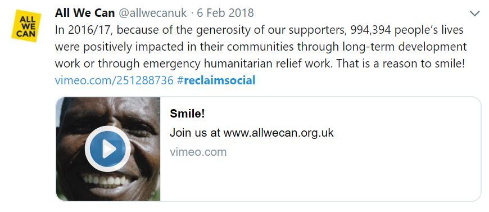Click the 'Join us at www.allwecan.org.uk' card description

click(252, 133)
